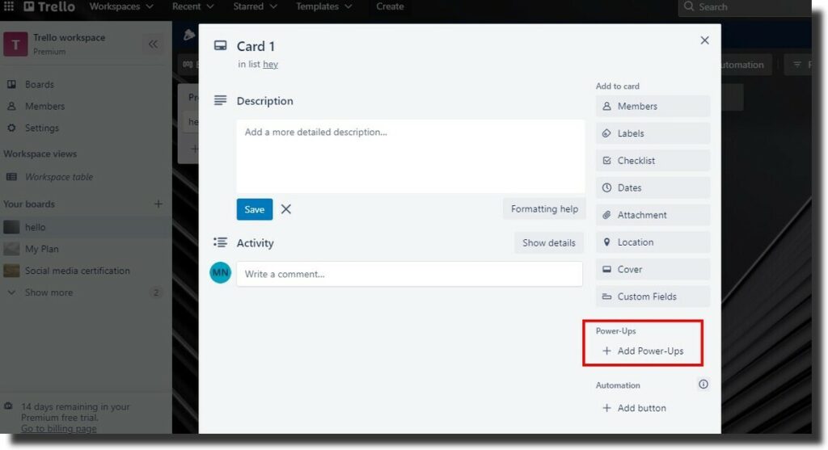Close the Card 1 dialog
Screen dimensions: 828x450
coord(704,40)
